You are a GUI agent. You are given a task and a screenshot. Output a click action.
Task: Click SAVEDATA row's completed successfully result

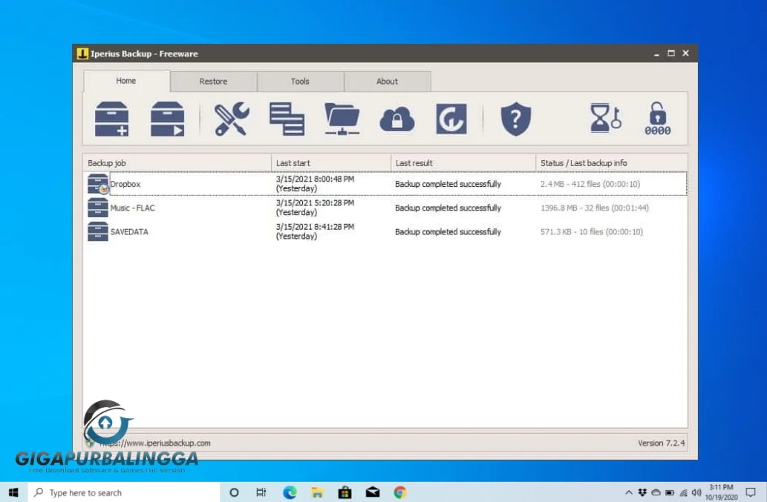(x=448, y=232)
